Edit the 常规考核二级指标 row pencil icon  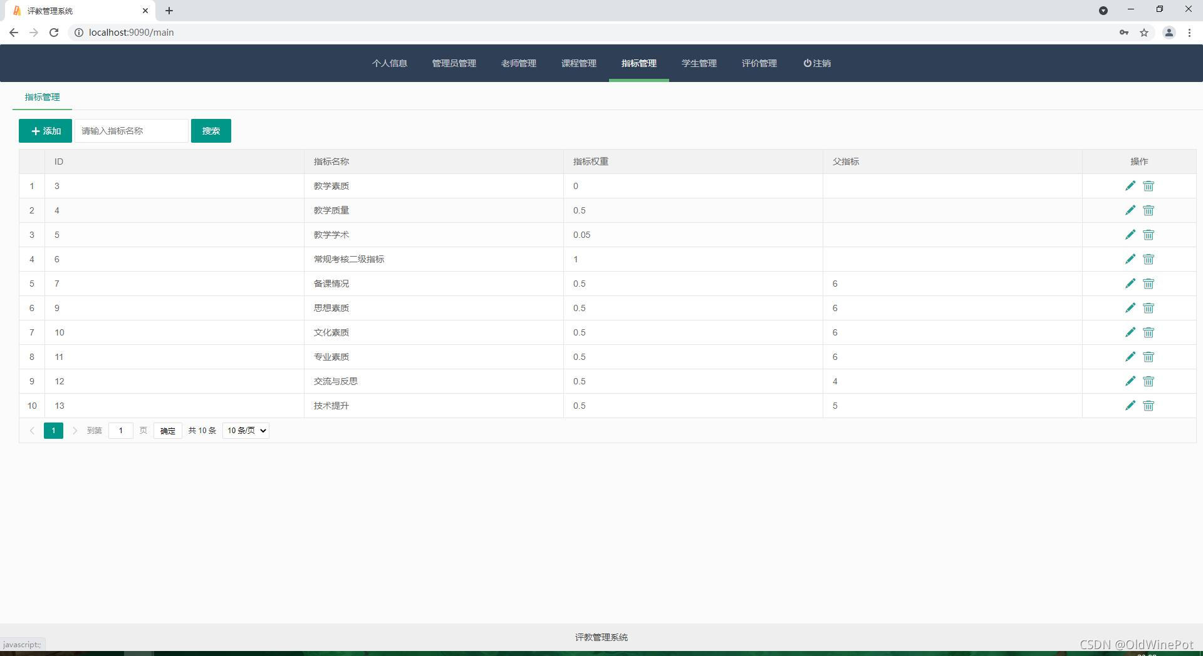point(1130,259)
